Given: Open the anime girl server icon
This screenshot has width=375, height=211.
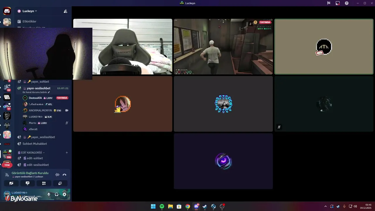Looking at the screenshot, I should (x=7, y=135).
